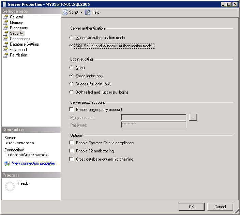Click the Cancel button
Viewport: 240px width, 215px height.
pos(220,207)
